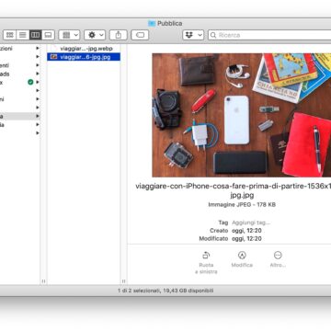Switch Finder to gallery view
331x331 pixels.
click(48, 35)
